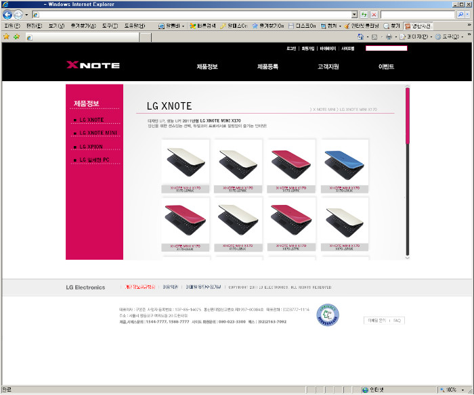Refresh the page with the green arrows icon
This screenshot has width=474, height=395.
(364, 14)
